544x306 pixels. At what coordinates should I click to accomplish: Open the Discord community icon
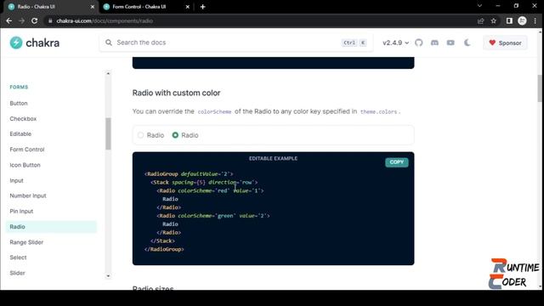tap(434, 42)
